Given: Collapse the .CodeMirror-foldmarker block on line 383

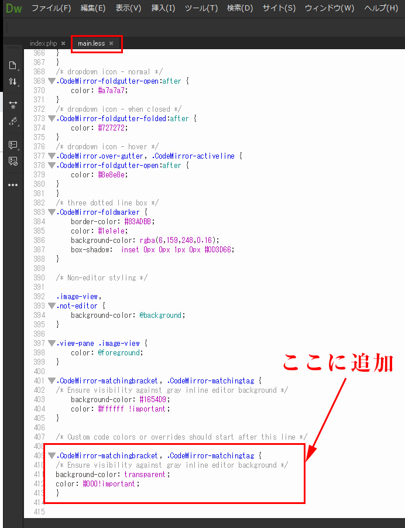Looking at the screenshot, I should [x=52, y=212].
